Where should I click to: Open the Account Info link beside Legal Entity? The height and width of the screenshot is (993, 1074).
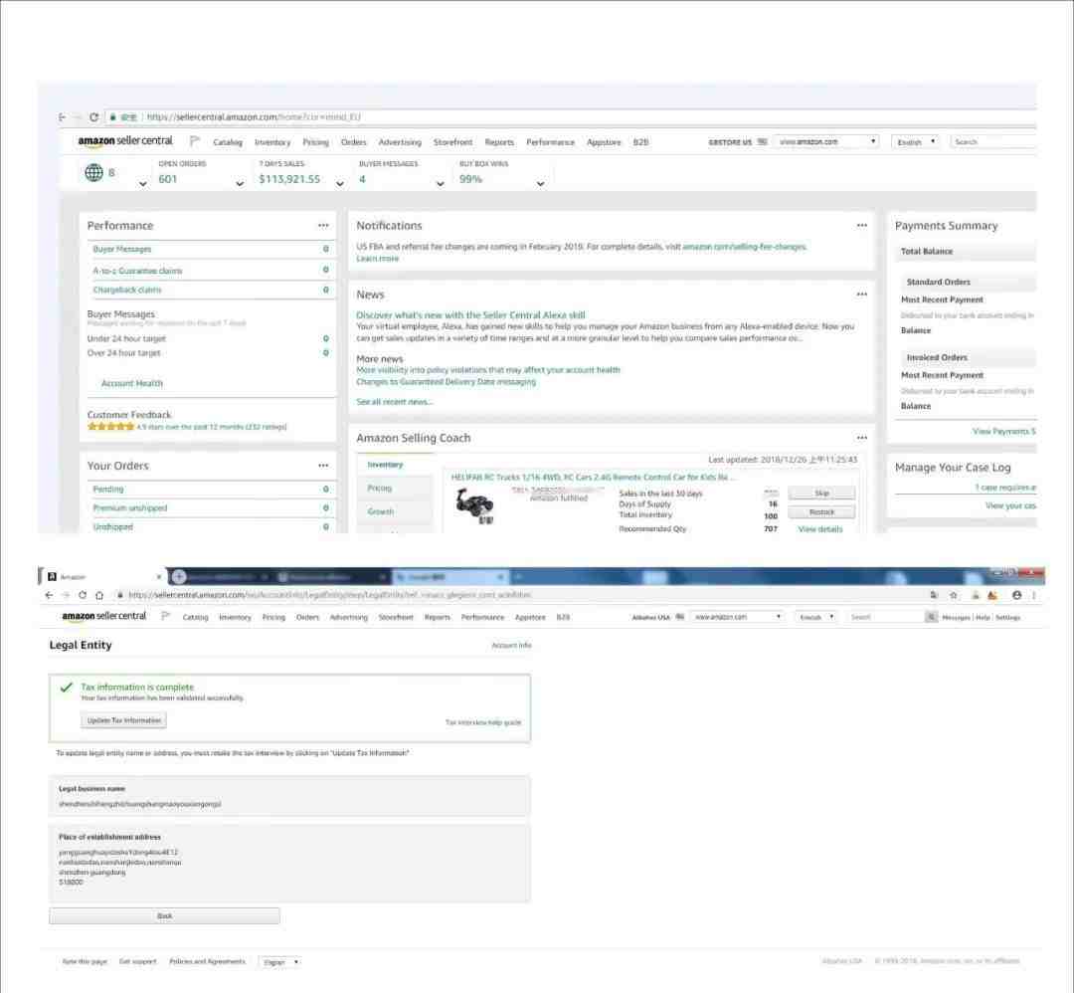(512, 645)
